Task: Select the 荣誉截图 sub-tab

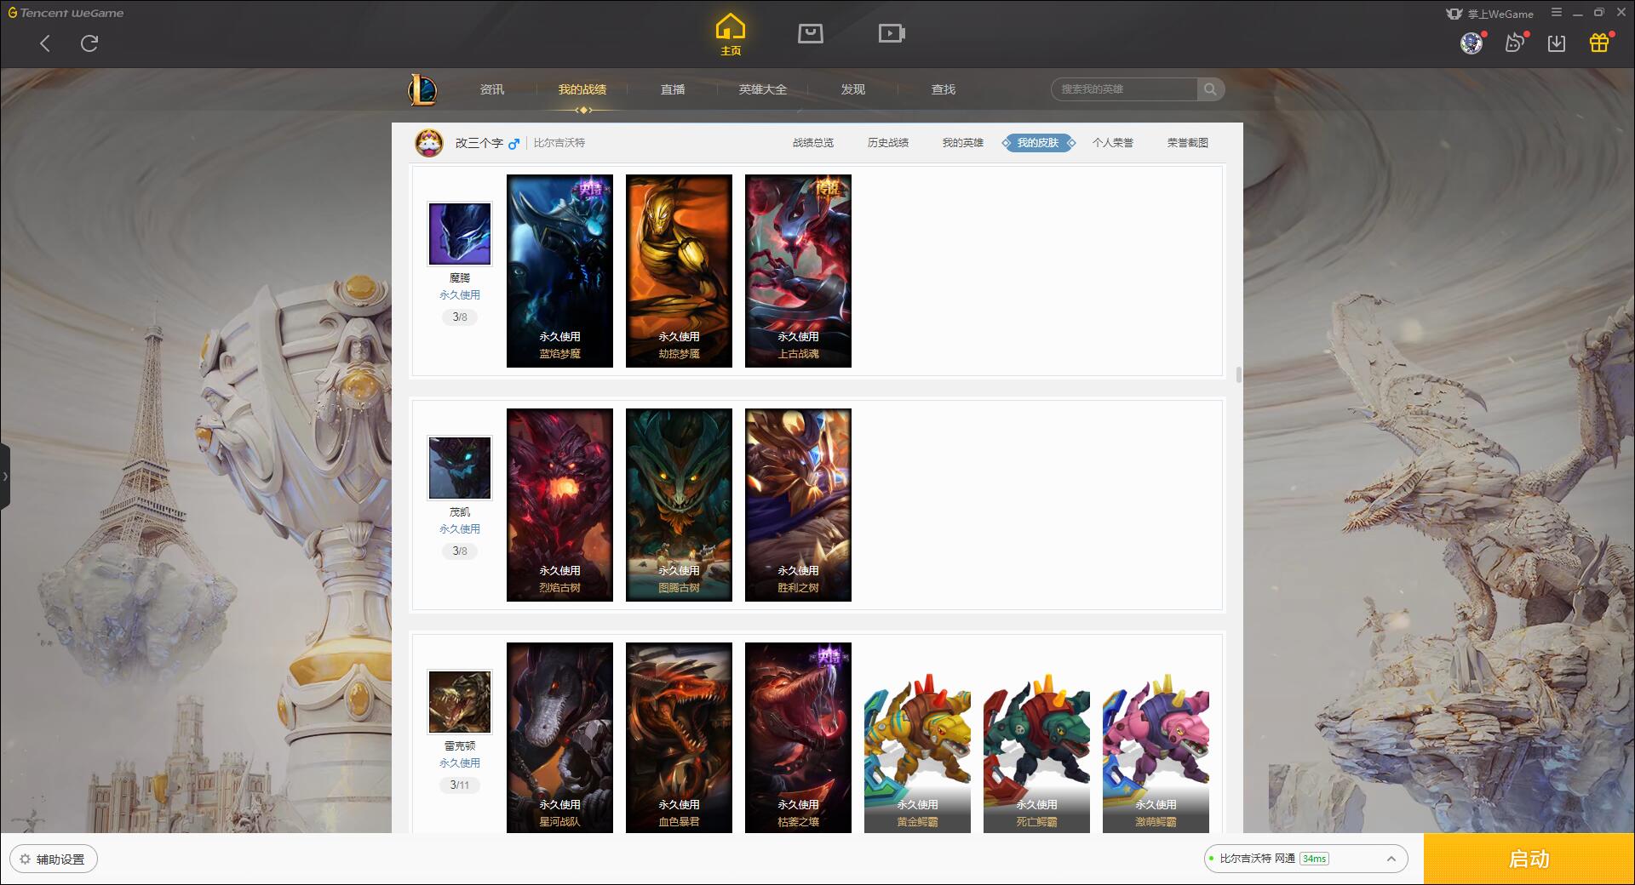Action: pyautogui.click(x=1188, y=143)
